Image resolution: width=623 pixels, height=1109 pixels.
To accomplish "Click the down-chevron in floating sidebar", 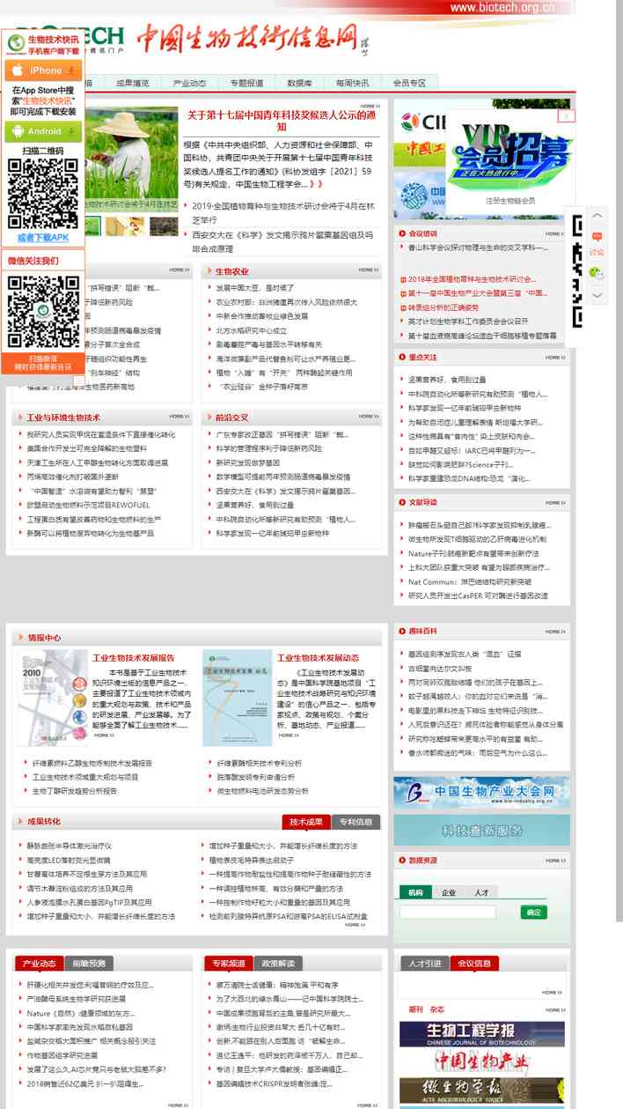I will (597, 295).
